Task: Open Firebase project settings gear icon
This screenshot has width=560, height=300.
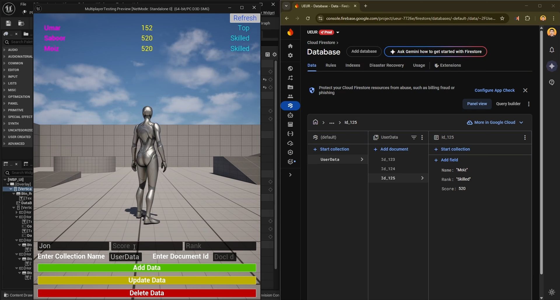Action: click(290, 55)
